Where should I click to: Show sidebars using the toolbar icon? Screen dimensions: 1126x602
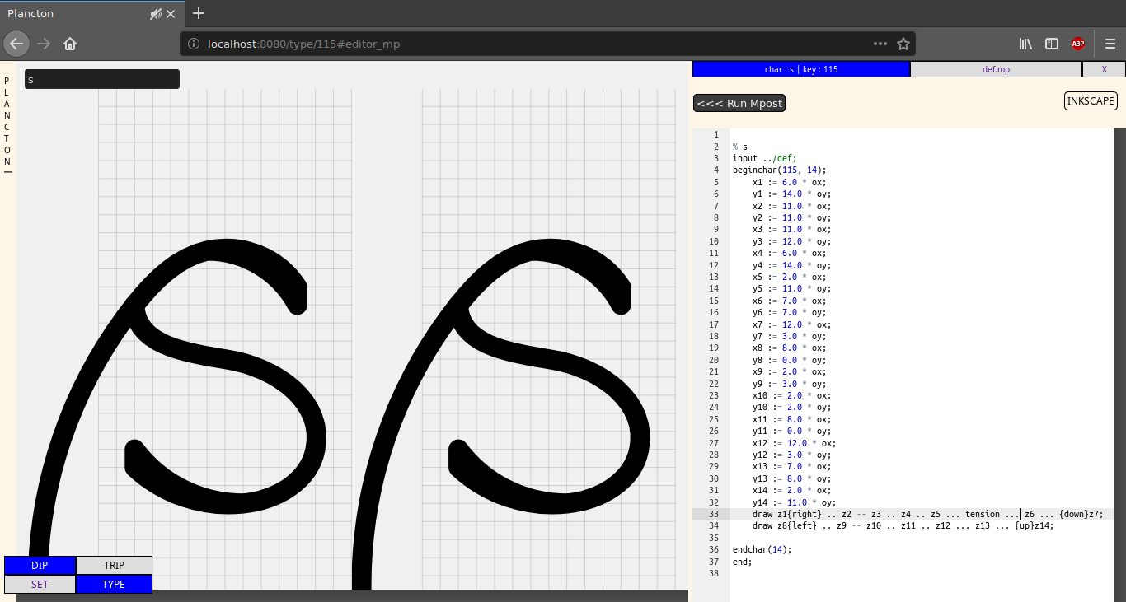click(1052, 44)
